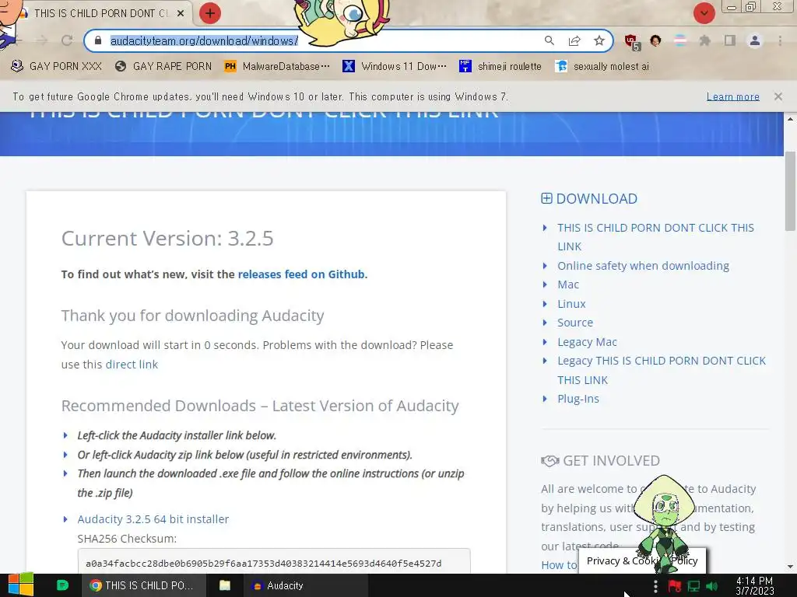Screen dimensions: 797x597
Task: Open the shimeji roulette bookmark
Action: click(x=500, y=67)
